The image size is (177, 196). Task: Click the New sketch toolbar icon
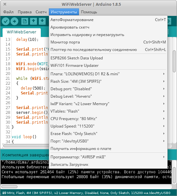(x=25, y=21)
